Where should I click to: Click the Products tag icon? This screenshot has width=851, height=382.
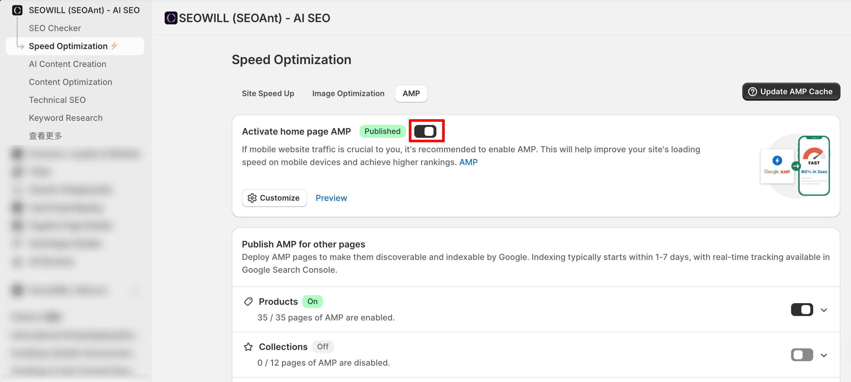[248, 301]
